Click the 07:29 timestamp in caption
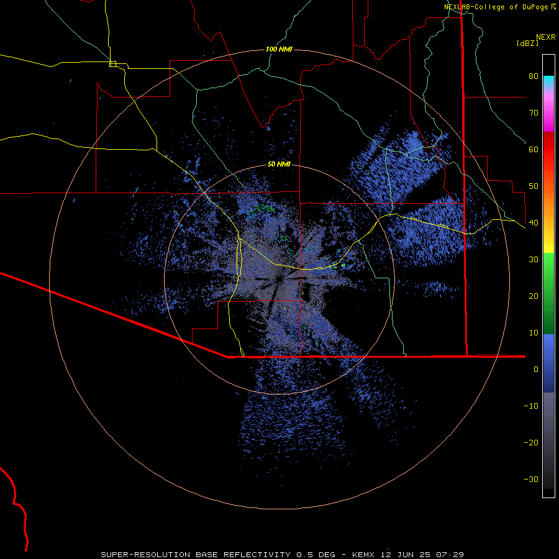Screen dimensions: 559x559 450,555
